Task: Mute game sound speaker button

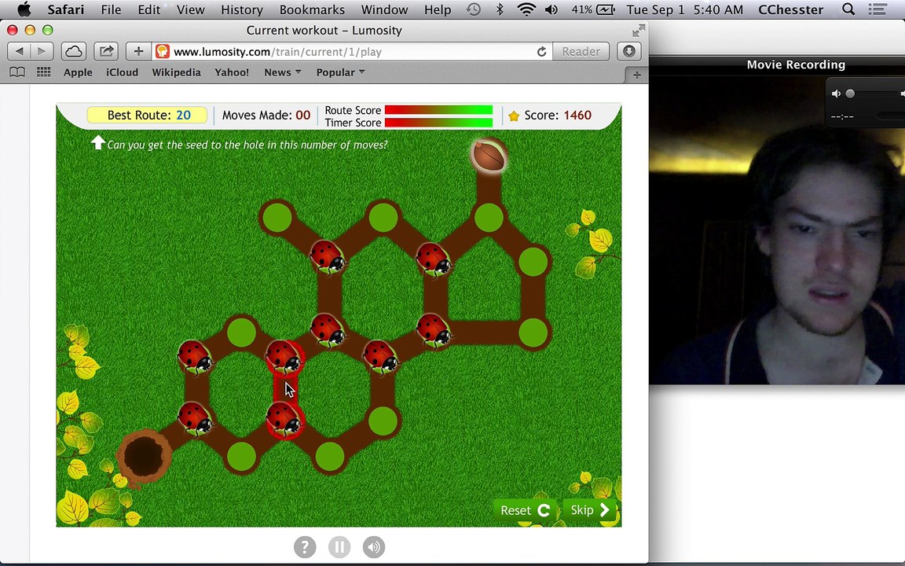Action: [x=374, y=546]
